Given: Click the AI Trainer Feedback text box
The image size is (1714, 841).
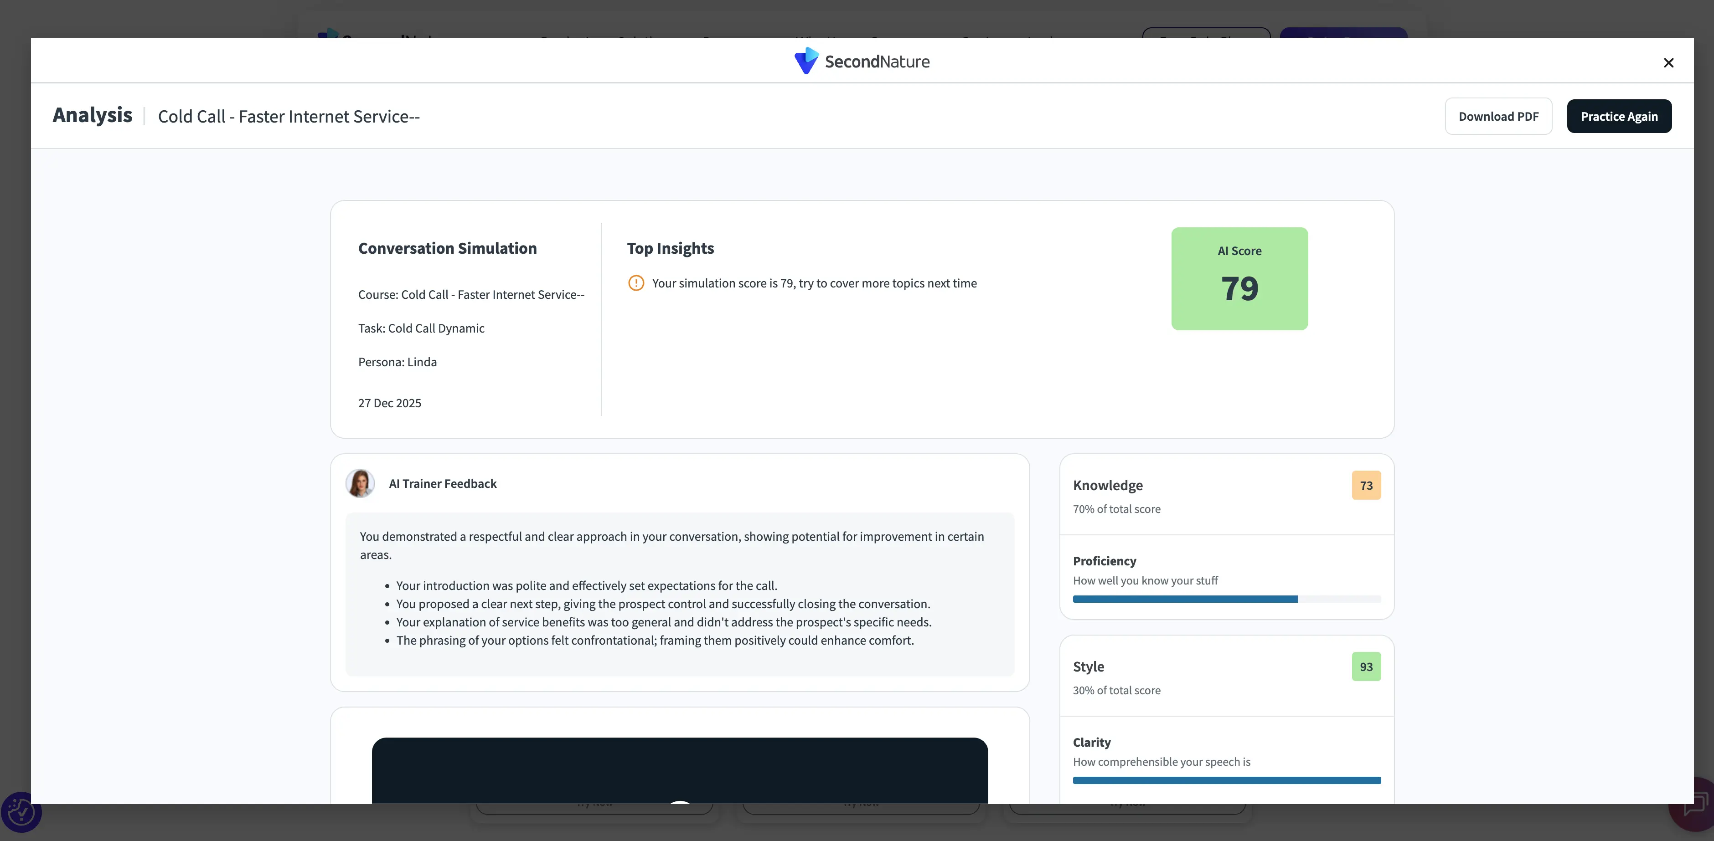Looking at the screenshot, I should (x=679, y=594).
